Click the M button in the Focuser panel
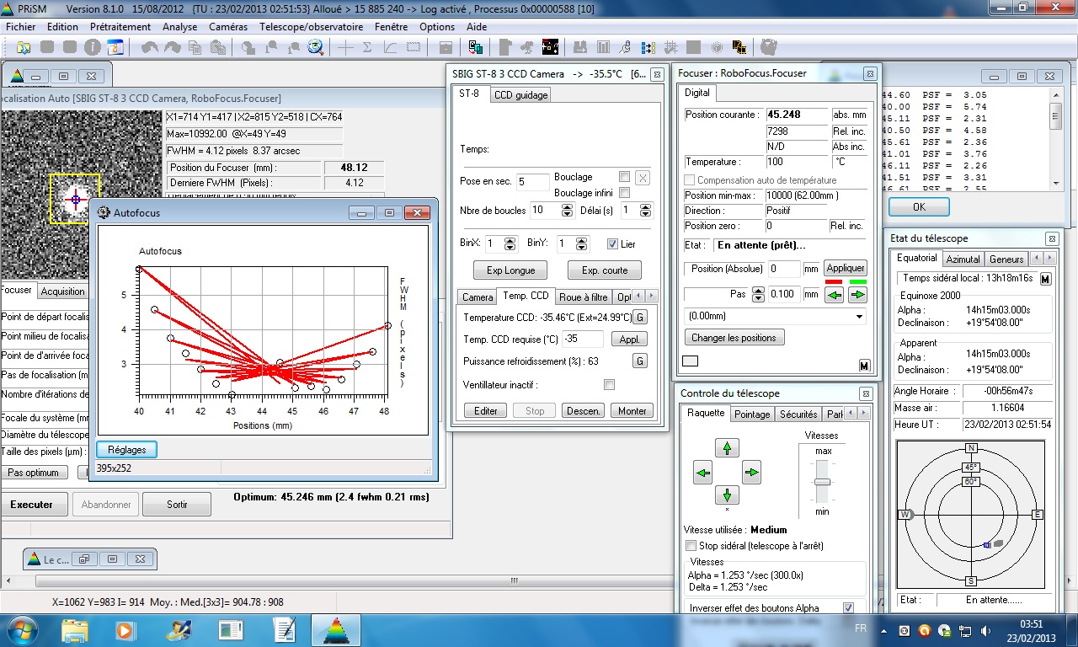1078x647 pixels. tap(864, 366)
